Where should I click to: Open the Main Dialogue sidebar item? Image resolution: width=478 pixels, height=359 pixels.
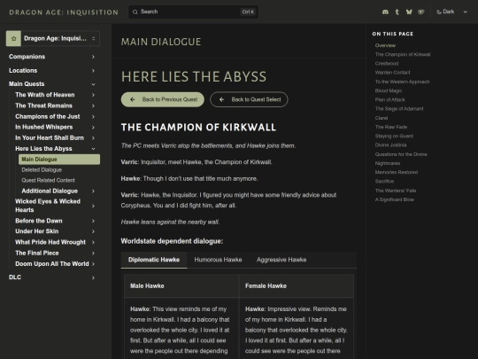click(59, 160)
